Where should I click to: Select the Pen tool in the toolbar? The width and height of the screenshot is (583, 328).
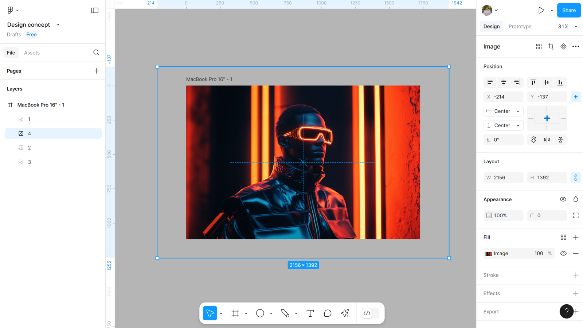click(x=285, y=313)
